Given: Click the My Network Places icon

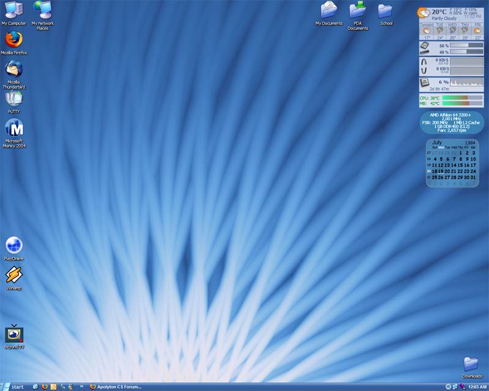Looking at the screenshot, I should pyautogui.click(x=42, y=10).
